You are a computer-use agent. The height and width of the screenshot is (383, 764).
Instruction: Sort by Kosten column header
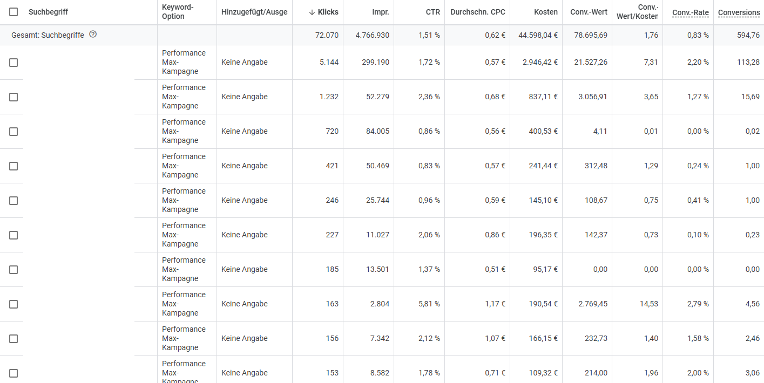[546, 12]
